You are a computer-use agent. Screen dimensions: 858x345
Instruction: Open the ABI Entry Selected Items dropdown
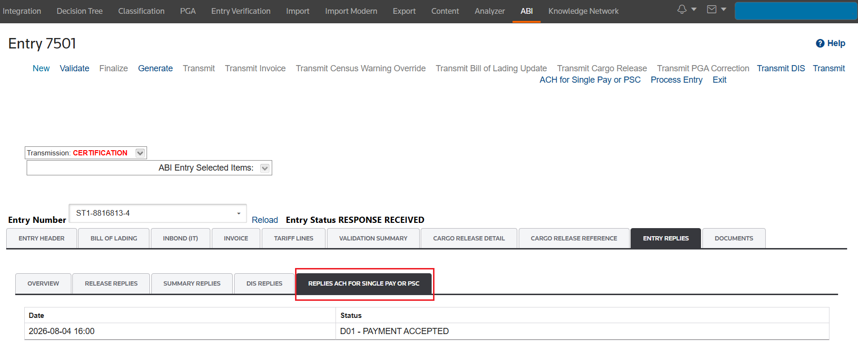tap(265, 168)
